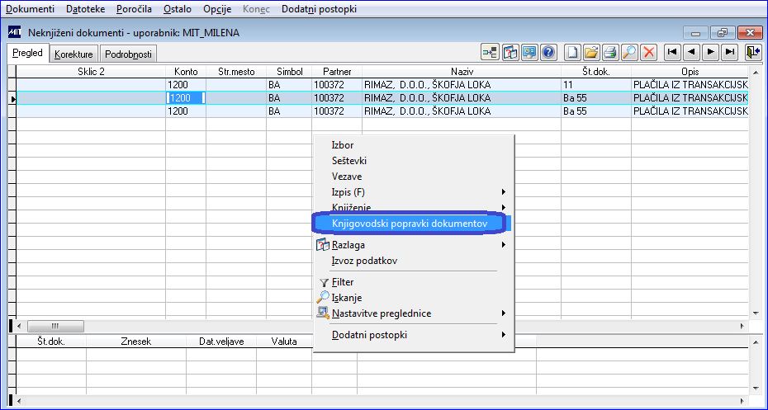768x410 pixels.
Task: Click the Sklic 2 column header
Action: click(91, 72)
